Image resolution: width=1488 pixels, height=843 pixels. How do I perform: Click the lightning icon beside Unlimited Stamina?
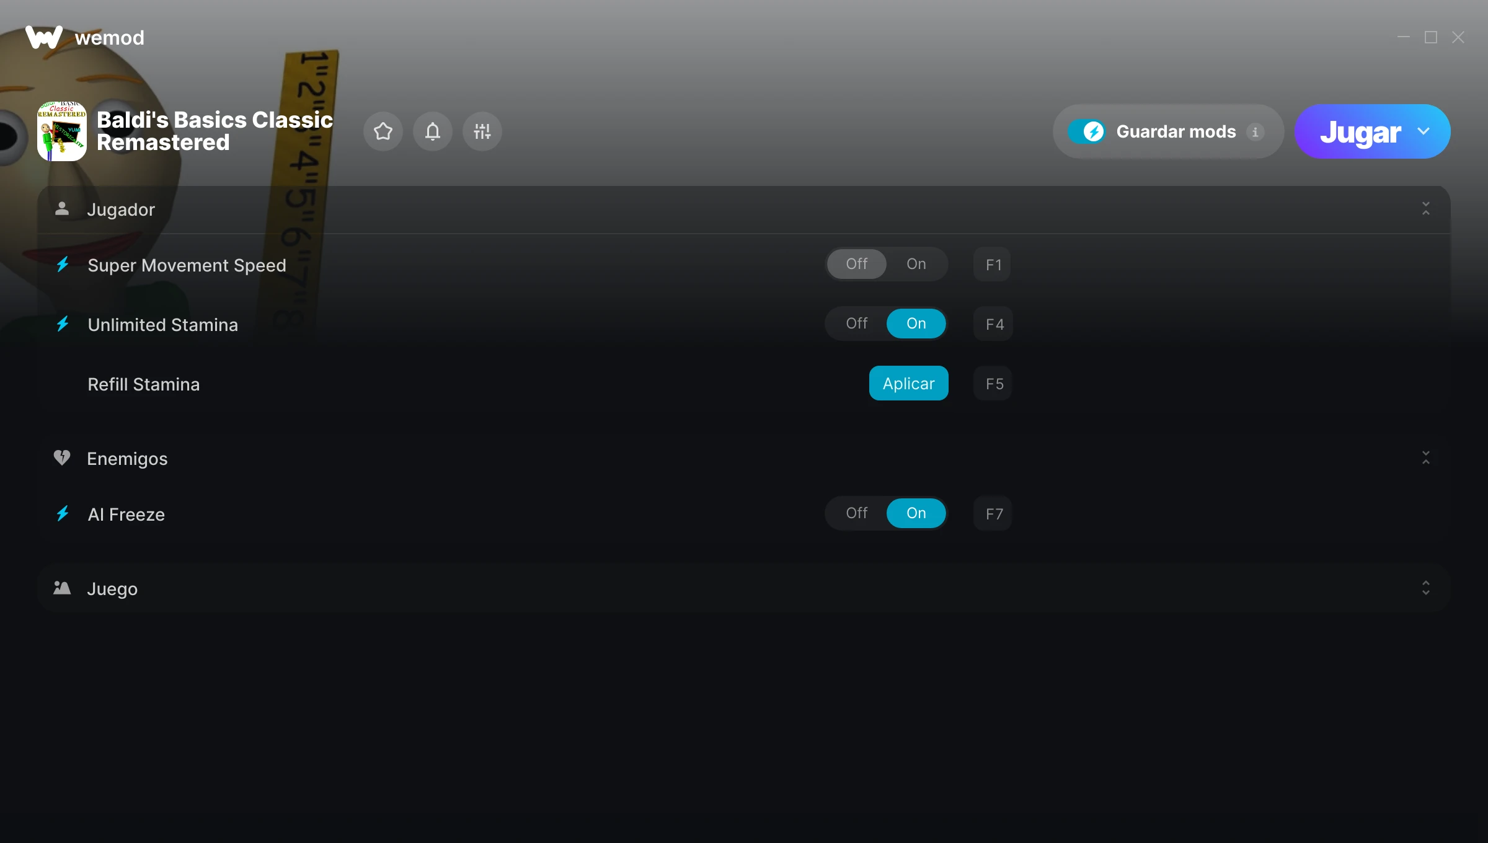click(63, 324)
